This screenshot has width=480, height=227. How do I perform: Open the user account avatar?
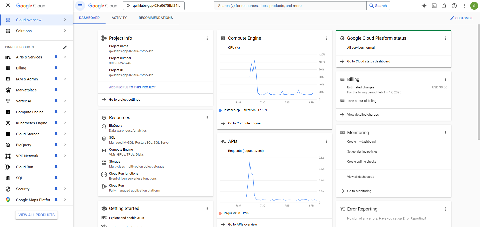(x=474, y=6)
